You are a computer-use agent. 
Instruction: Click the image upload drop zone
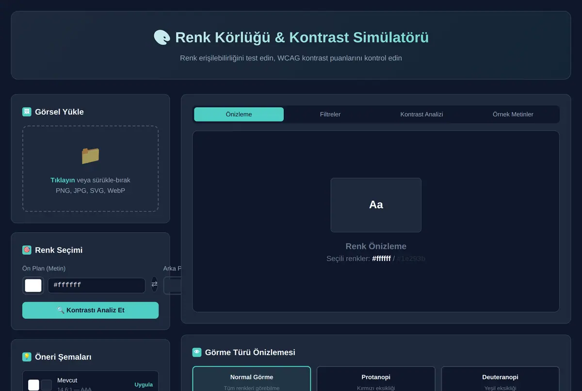(x=90, y=169)
